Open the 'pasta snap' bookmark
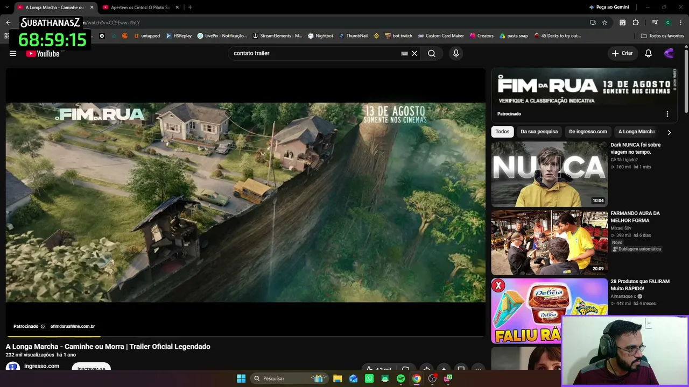Image resolution: width=689 pixels, height=387 pixels. (x=514, y=36)
